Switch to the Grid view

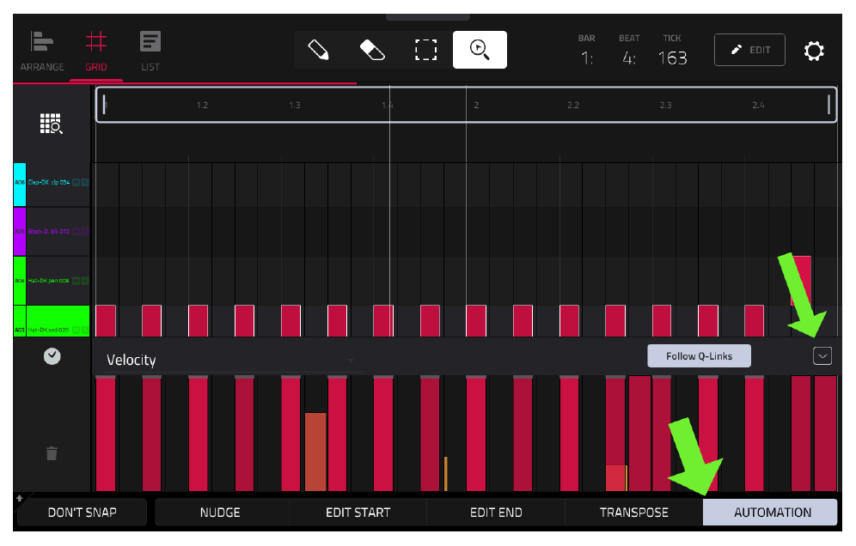[96, 51]
